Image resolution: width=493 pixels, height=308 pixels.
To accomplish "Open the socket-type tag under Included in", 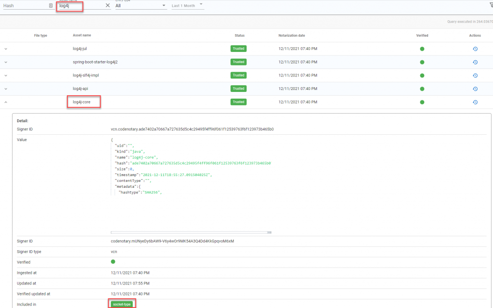I will pos(122,304).
